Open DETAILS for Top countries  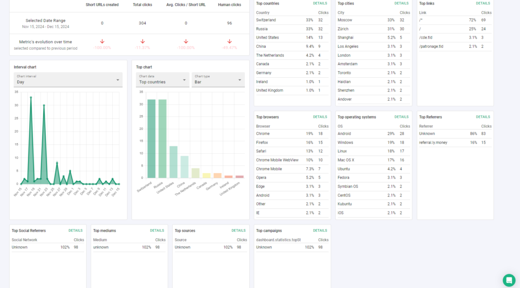pyautogui.click(x=320, y=3)
